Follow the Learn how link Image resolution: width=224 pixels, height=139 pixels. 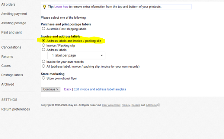tap(61, 7)
